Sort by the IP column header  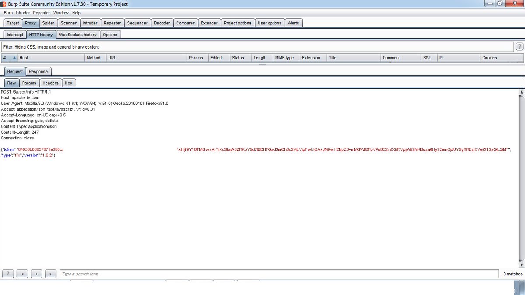click(x=458, y=58)
